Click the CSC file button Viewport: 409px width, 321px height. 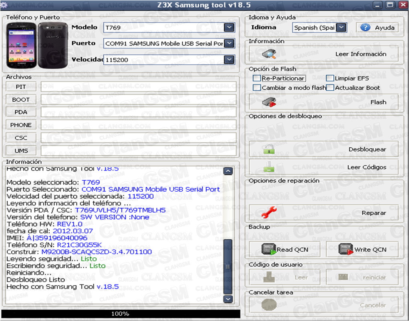click(x=21, y=138)
